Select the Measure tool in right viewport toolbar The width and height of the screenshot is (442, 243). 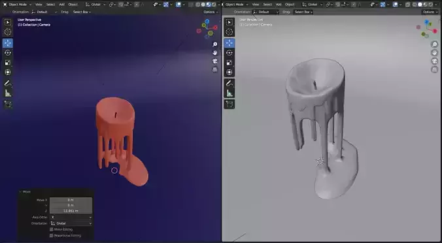[229, 93]
